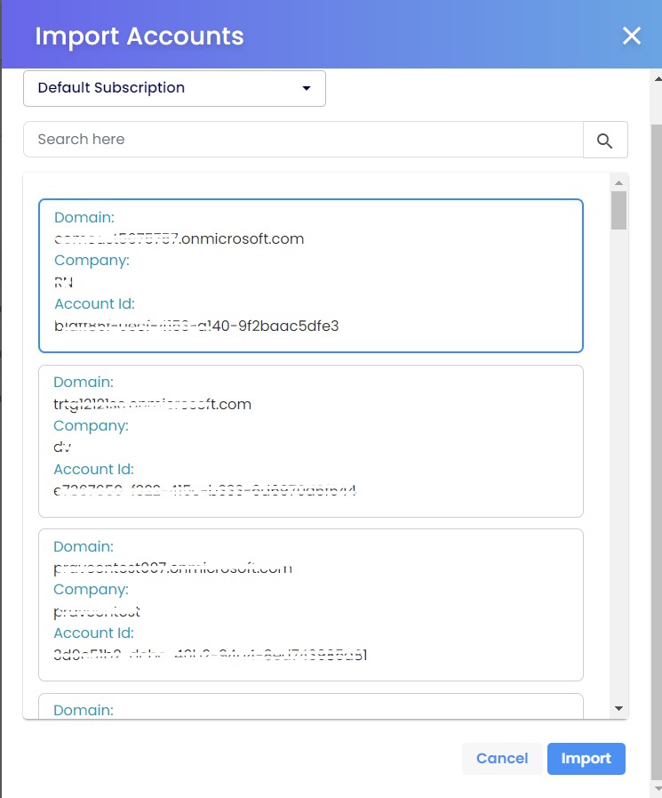The height and width of the screenshot is (798, 662).
Task: Open the Default Subscription dropdown
Action: pyautogui.click(x=174, y=88)
